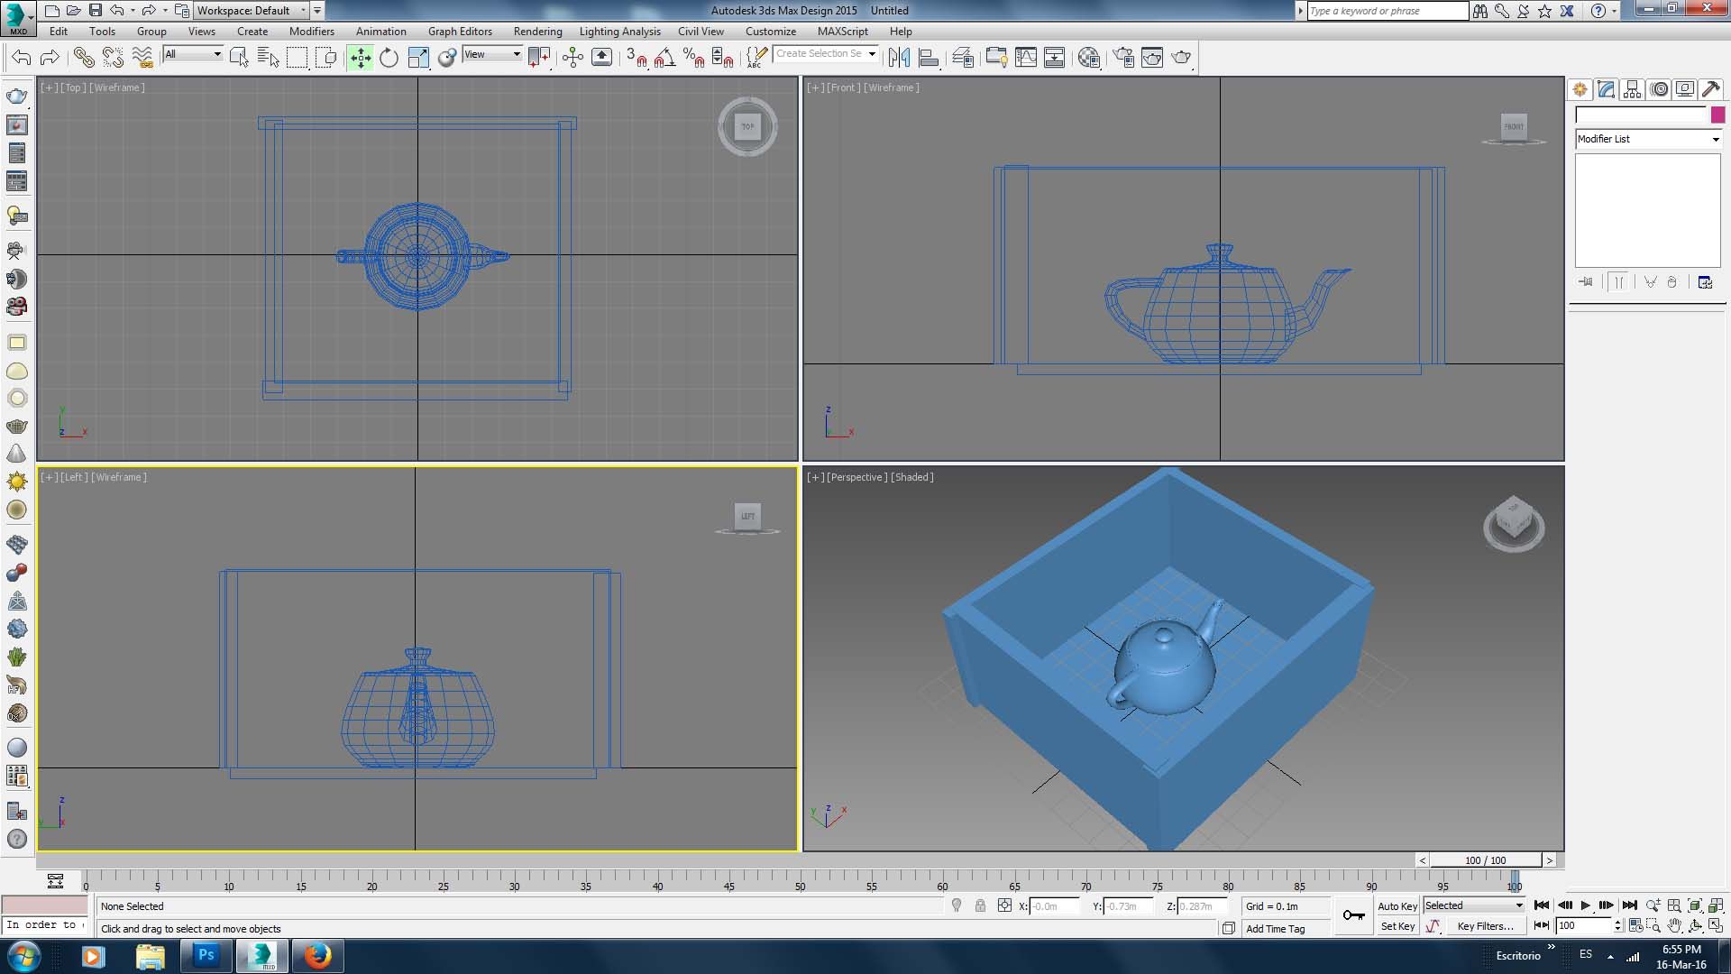Click the Play Animation button

tap(1586, 905)
